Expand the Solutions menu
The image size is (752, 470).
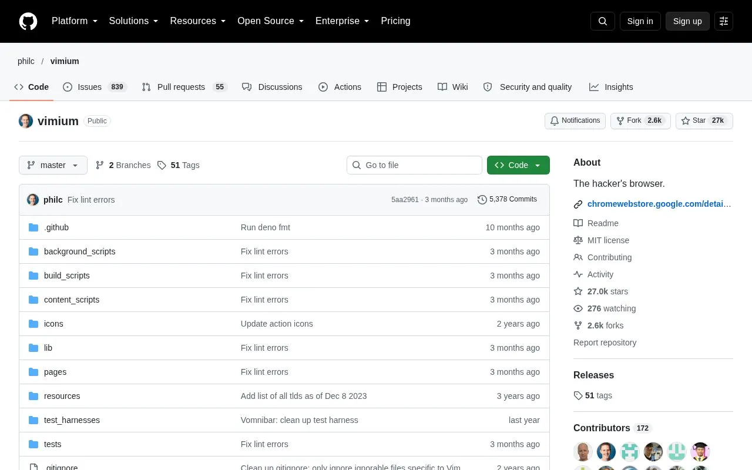(134, 21)
